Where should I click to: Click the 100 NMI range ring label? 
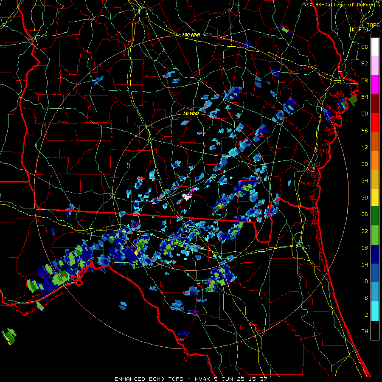191,35
